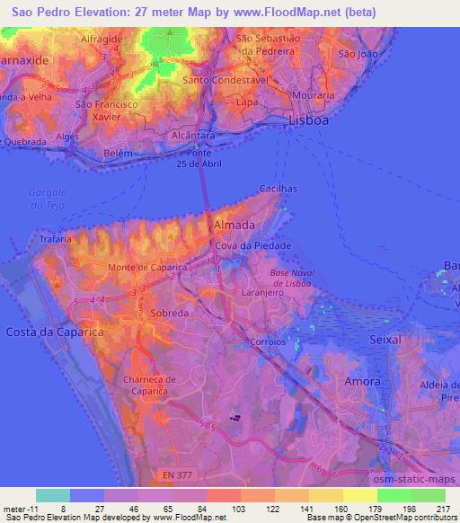460x523 pixels.
Task: Click the 'São João' label
Action: pos(358,54)
